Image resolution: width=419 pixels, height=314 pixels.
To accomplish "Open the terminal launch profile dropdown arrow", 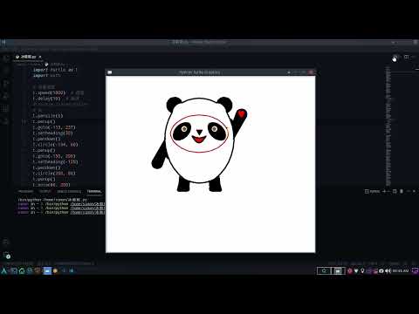I will (x=388, y=191).
